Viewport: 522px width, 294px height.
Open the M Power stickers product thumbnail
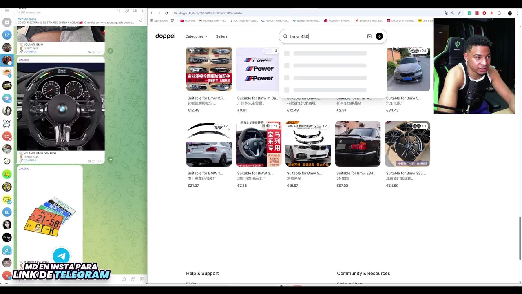[258, 69]
